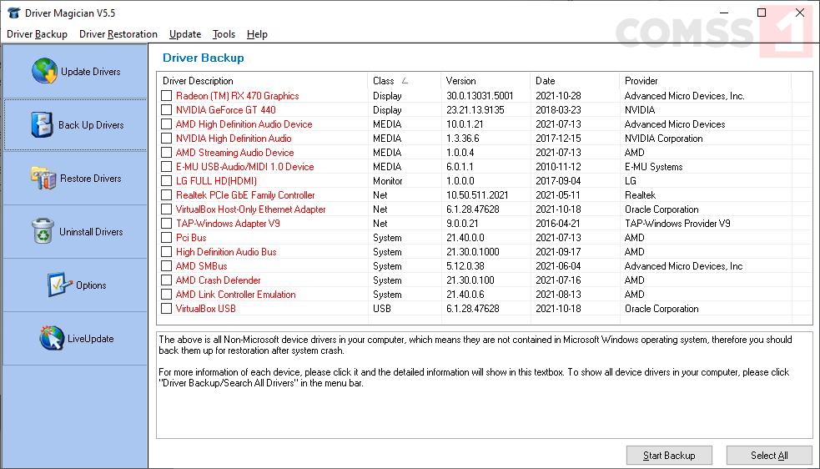Sort by the Class column header

click(404, 81)
